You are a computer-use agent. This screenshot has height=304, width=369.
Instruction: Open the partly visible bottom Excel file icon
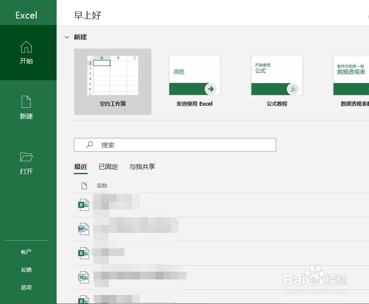click(x=83, y=299)
